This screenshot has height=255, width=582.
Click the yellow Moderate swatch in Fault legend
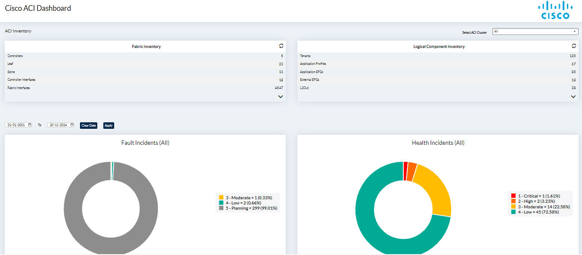point(221,198)
